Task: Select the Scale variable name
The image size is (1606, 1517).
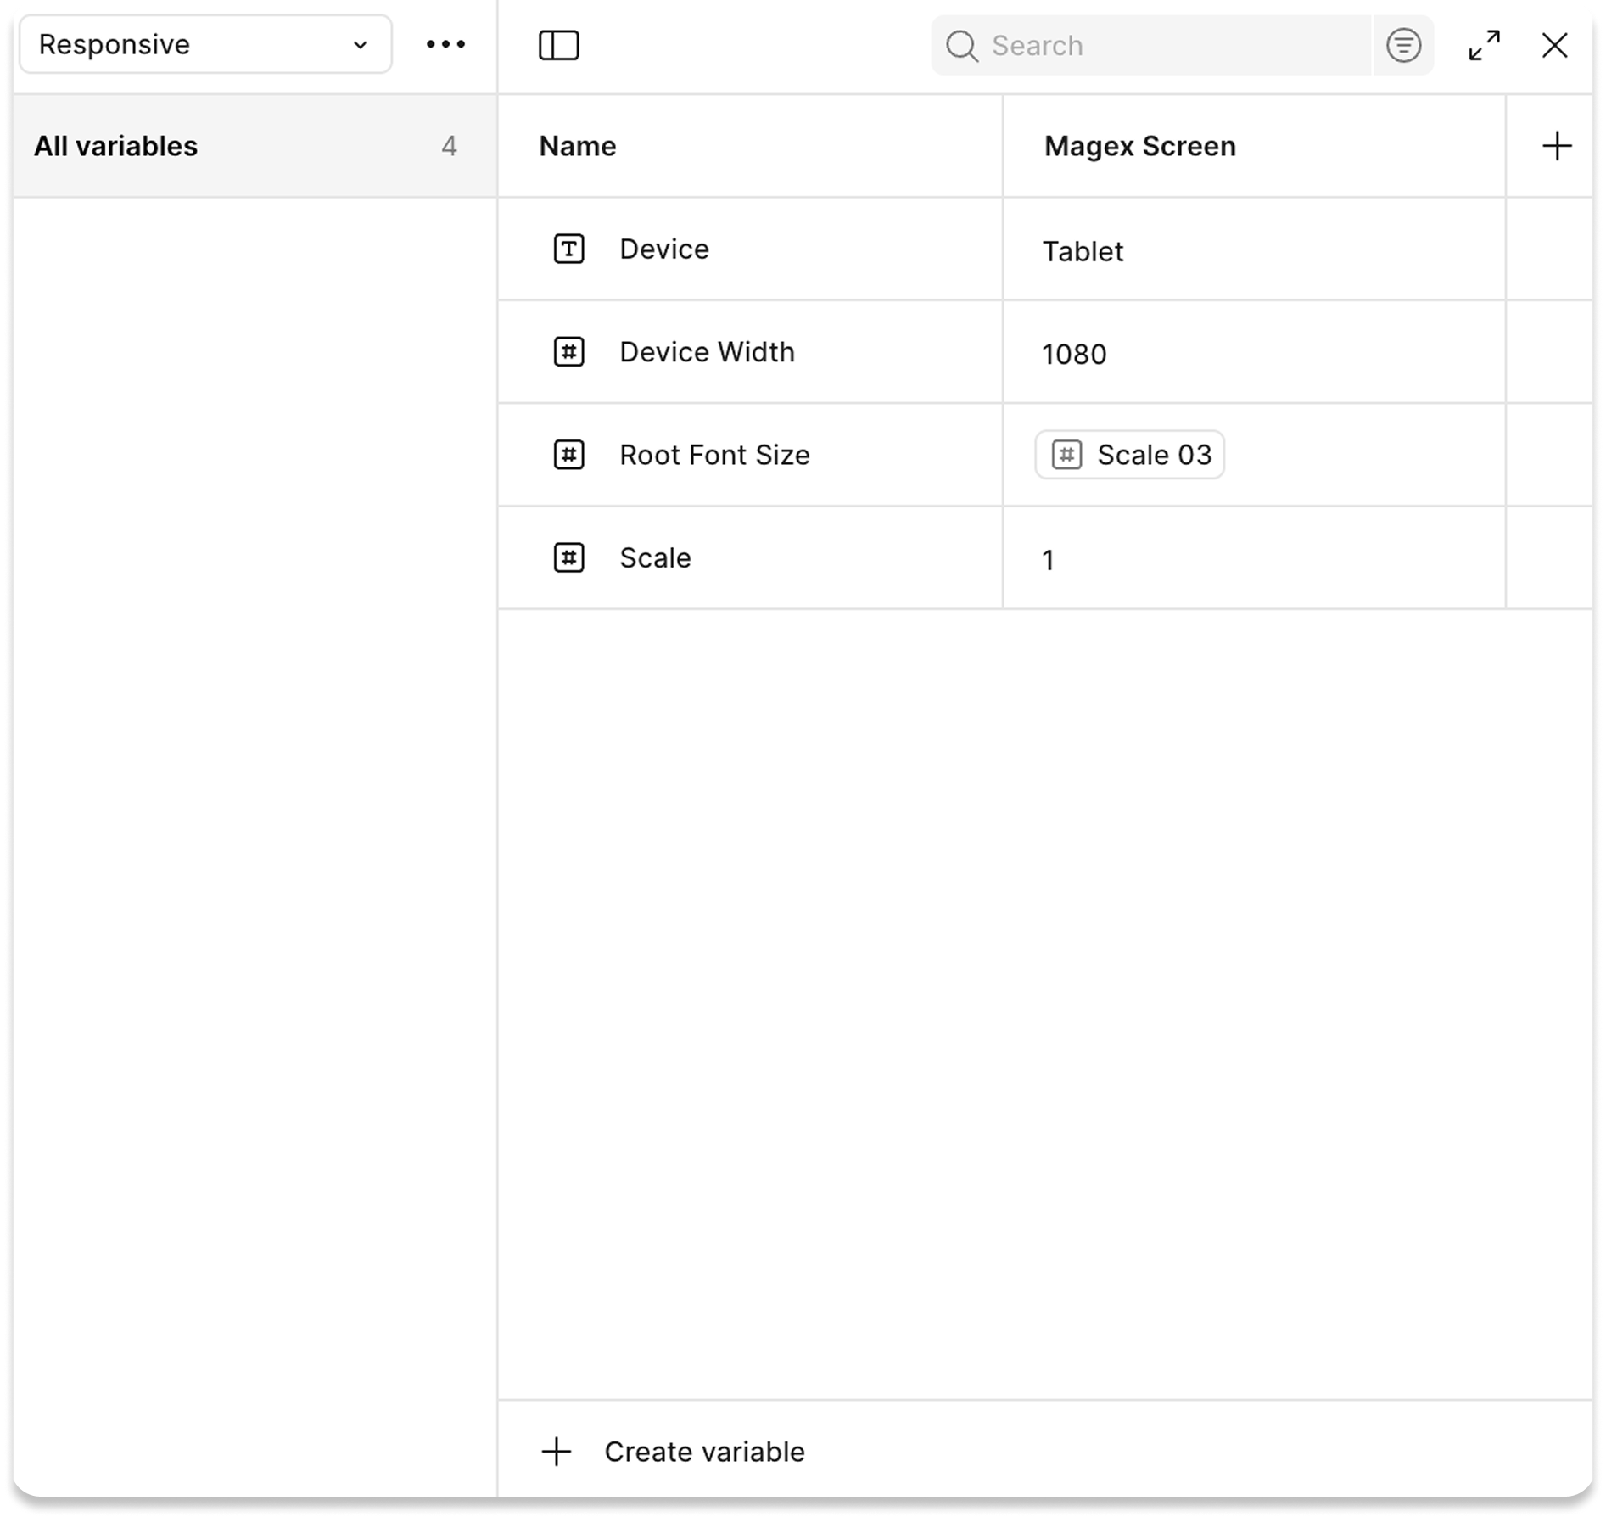Action: pyautogui.click(x=655, y=557)
